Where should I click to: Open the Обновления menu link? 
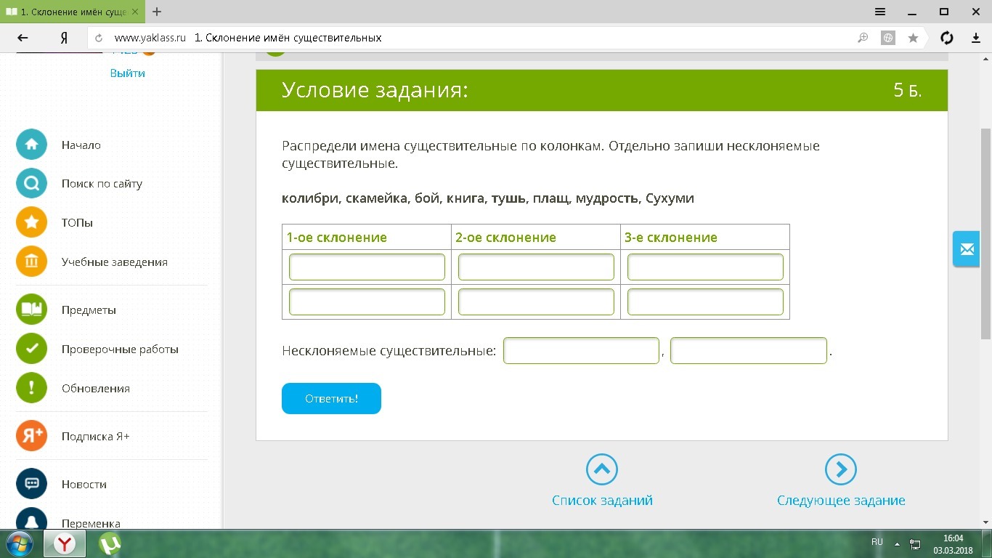coord(96,389)
